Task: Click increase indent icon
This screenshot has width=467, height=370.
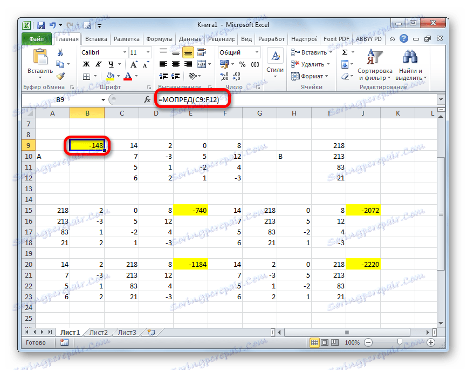Action: tap(176, 76)
